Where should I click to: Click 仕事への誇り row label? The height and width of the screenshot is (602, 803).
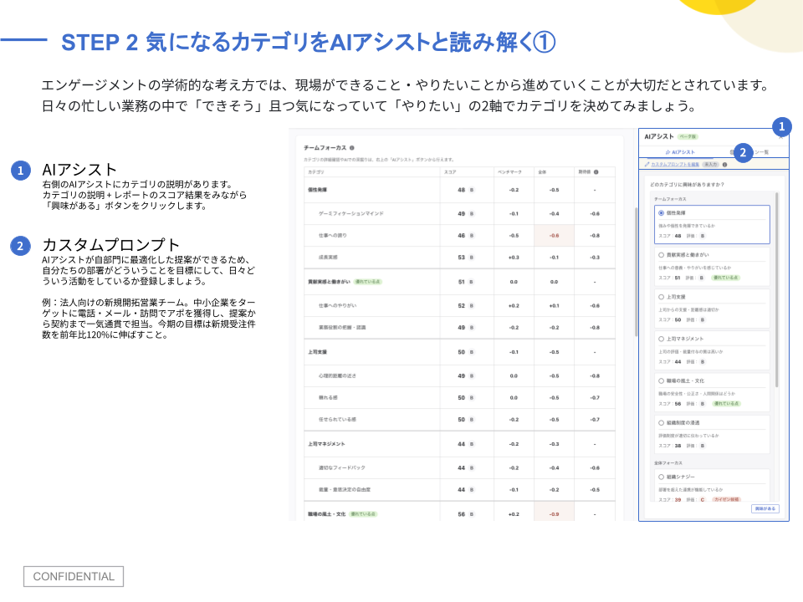pos(332,236)
